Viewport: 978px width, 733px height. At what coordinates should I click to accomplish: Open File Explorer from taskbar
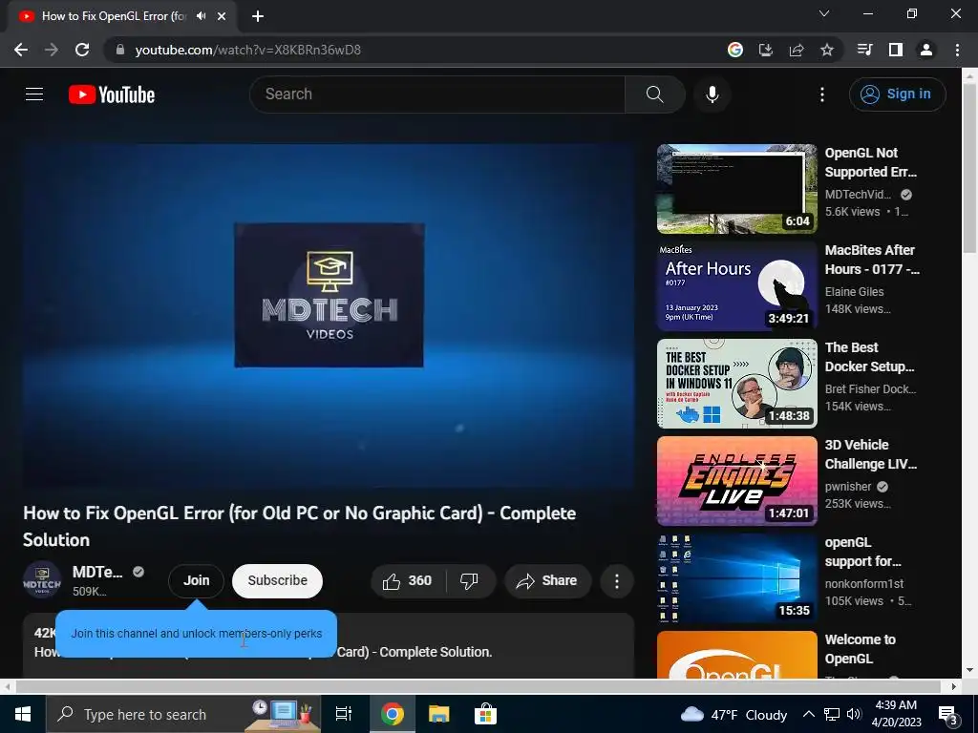[x=438, y=714]
